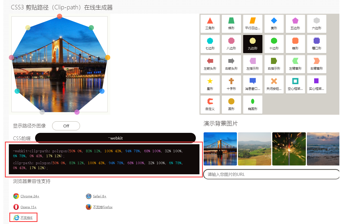The image size is (349, 224).
Task: Choose the 圆形 (circle) shape
Action: tap(231, 104)
